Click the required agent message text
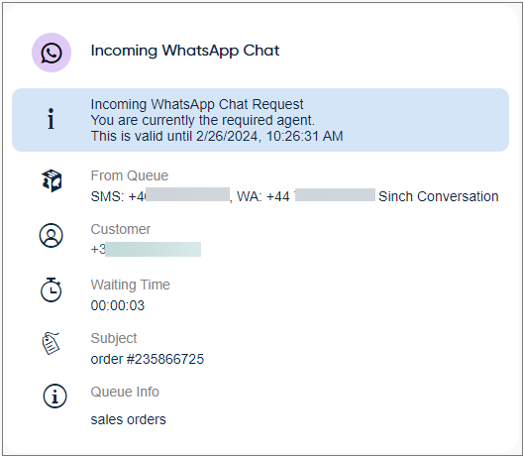Image resolution: width=523 pixels, height=456 pixels. 202,120
